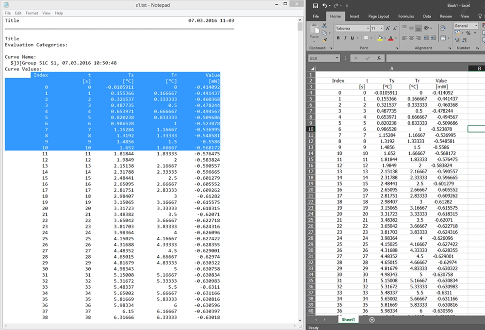Screen dimensions: 485x330
Task: Toggle Underline formatting
Action: (353, 38)
